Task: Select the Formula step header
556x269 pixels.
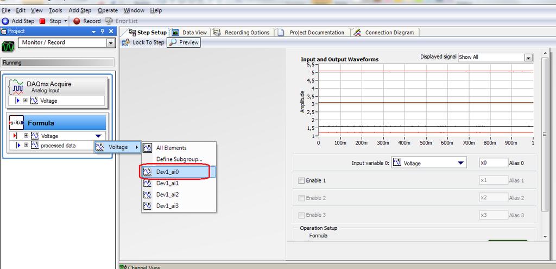Action: pyautogui.click(x=58, y=123)
